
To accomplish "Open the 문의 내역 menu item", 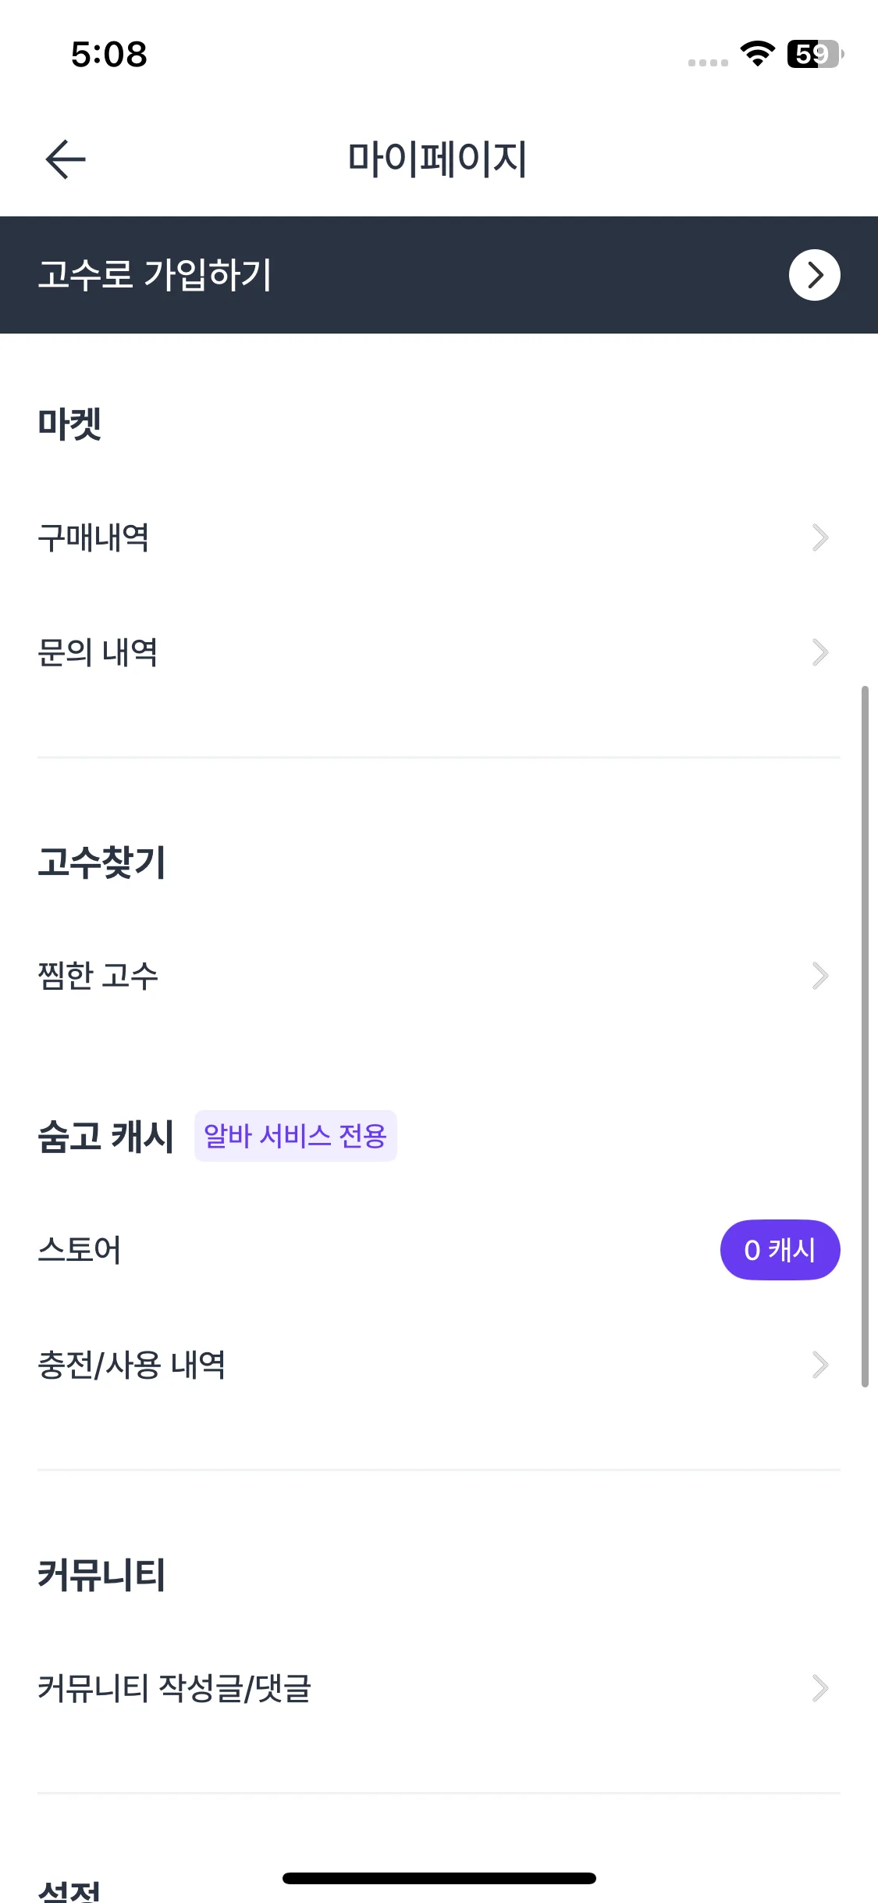I will pyautogui.click(x=98, y=652).
